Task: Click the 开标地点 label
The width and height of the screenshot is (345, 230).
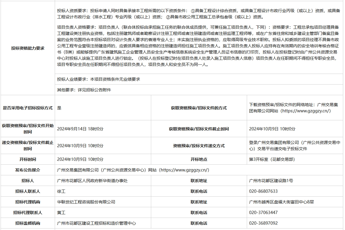Action: click(199, 159)
